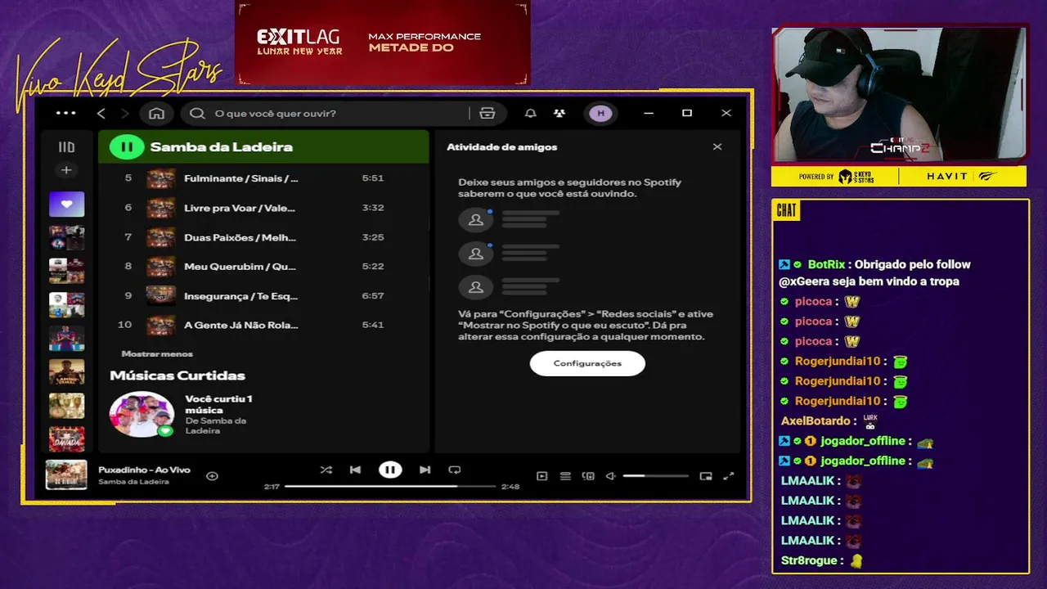
Task: Open the three-dot Spotify menu
Action: (65, 113)
